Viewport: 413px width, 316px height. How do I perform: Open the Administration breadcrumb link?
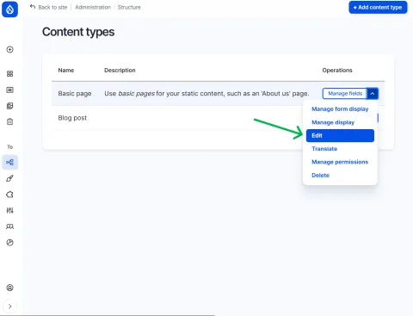(93, 7)
